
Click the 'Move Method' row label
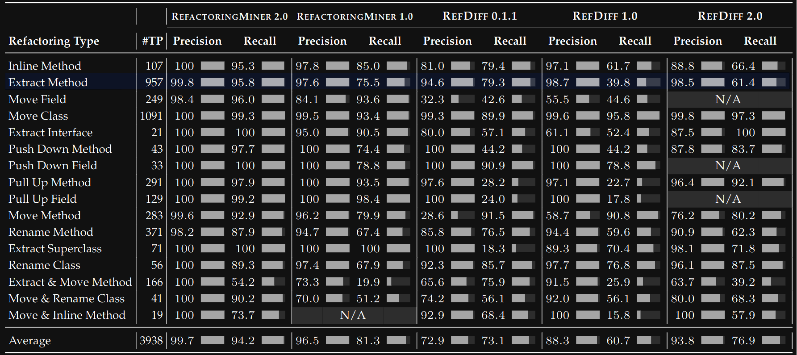[45, 216]
